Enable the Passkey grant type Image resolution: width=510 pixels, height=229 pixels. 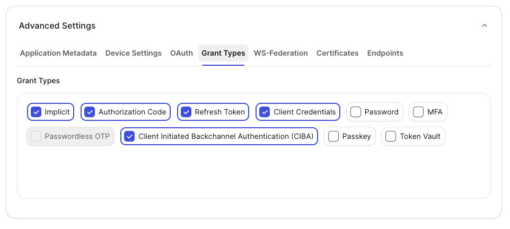click(333, 136)
